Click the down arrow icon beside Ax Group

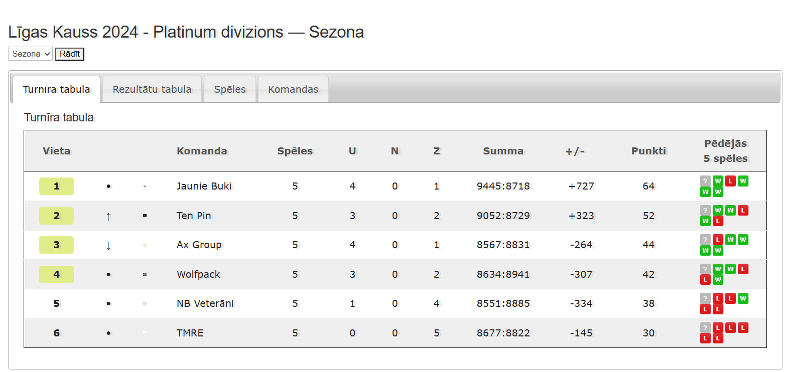[108, 246]
